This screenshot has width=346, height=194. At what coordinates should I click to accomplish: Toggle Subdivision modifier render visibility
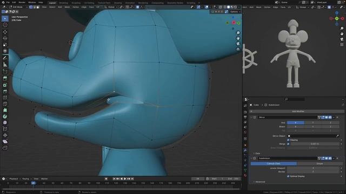tap(330, 158)
